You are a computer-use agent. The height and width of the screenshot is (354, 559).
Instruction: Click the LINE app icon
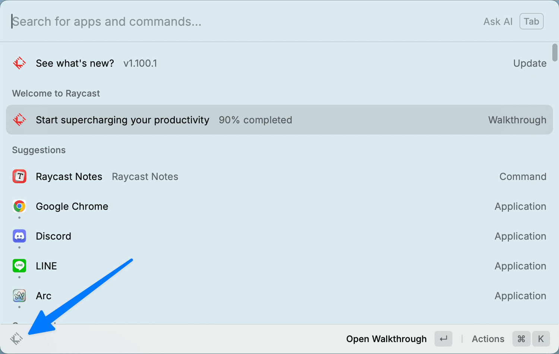click(19, 266)
